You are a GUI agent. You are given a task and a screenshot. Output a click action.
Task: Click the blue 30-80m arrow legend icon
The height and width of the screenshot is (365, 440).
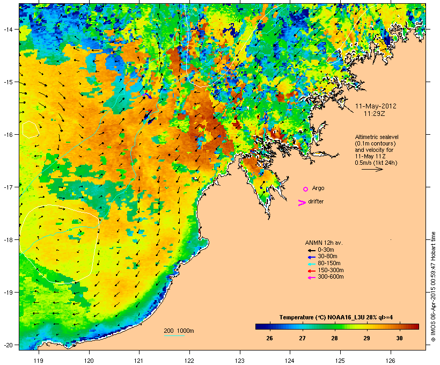pos(311,257)
